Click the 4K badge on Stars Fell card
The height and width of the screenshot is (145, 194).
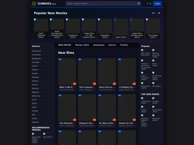pyautogui.click(x=100, y=59)
